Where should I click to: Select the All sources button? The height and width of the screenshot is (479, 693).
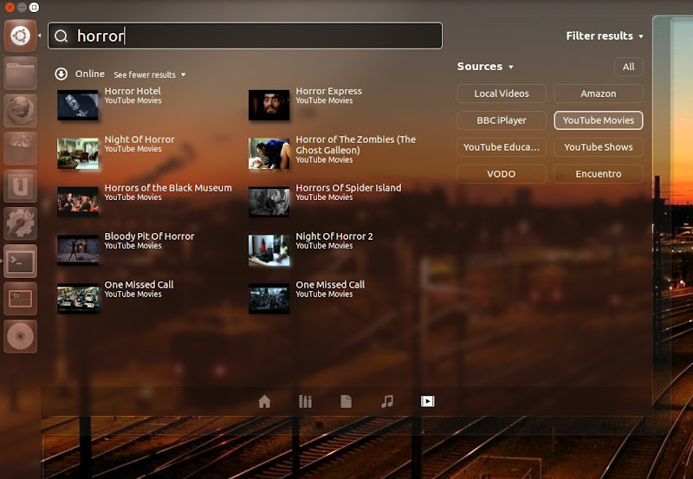coord(629,67)
